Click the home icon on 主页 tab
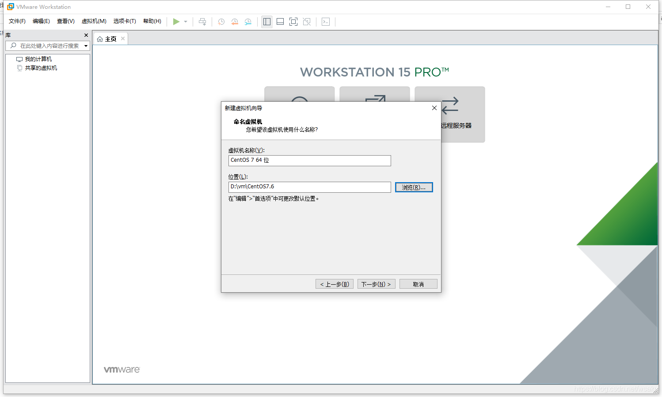The image size is (662, 397). point(100,39)
